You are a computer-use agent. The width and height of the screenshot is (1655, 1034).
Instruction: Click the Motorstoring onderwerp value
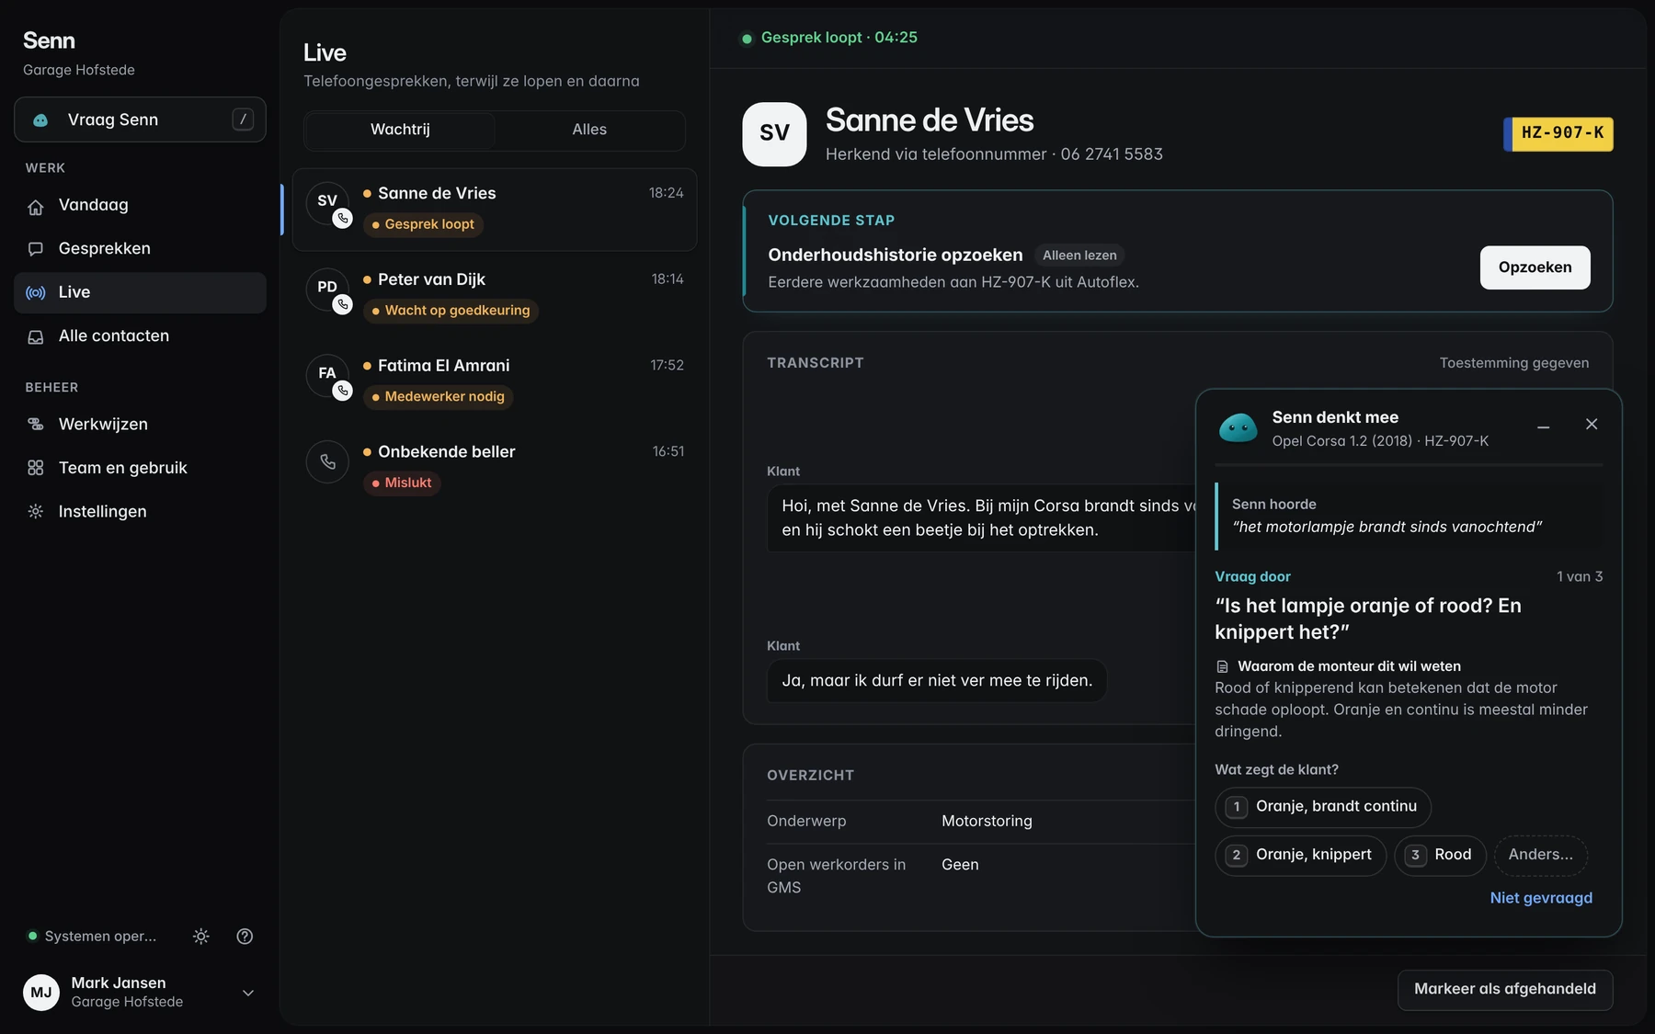click(x=987, y=822)
